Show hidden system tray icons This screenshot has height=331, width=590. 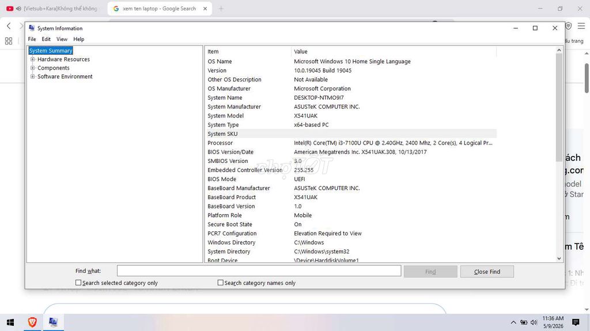pos(513,322)
